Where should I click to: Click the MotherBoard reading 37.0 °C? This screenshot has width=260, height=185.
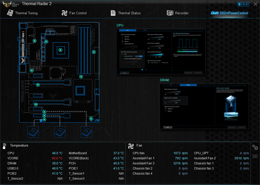pyautogui.click(x=119, y=153)
